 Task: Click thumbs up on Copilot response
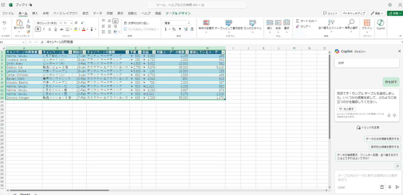click(389, 115)
